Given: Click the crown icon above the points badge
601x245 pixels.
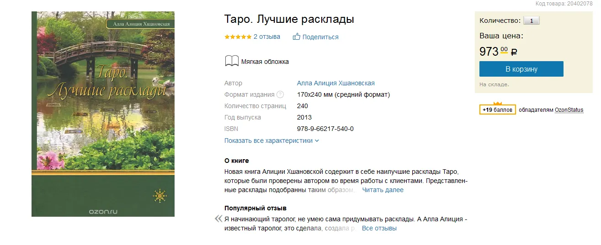Looking at the screenshot, I should 498,103.
